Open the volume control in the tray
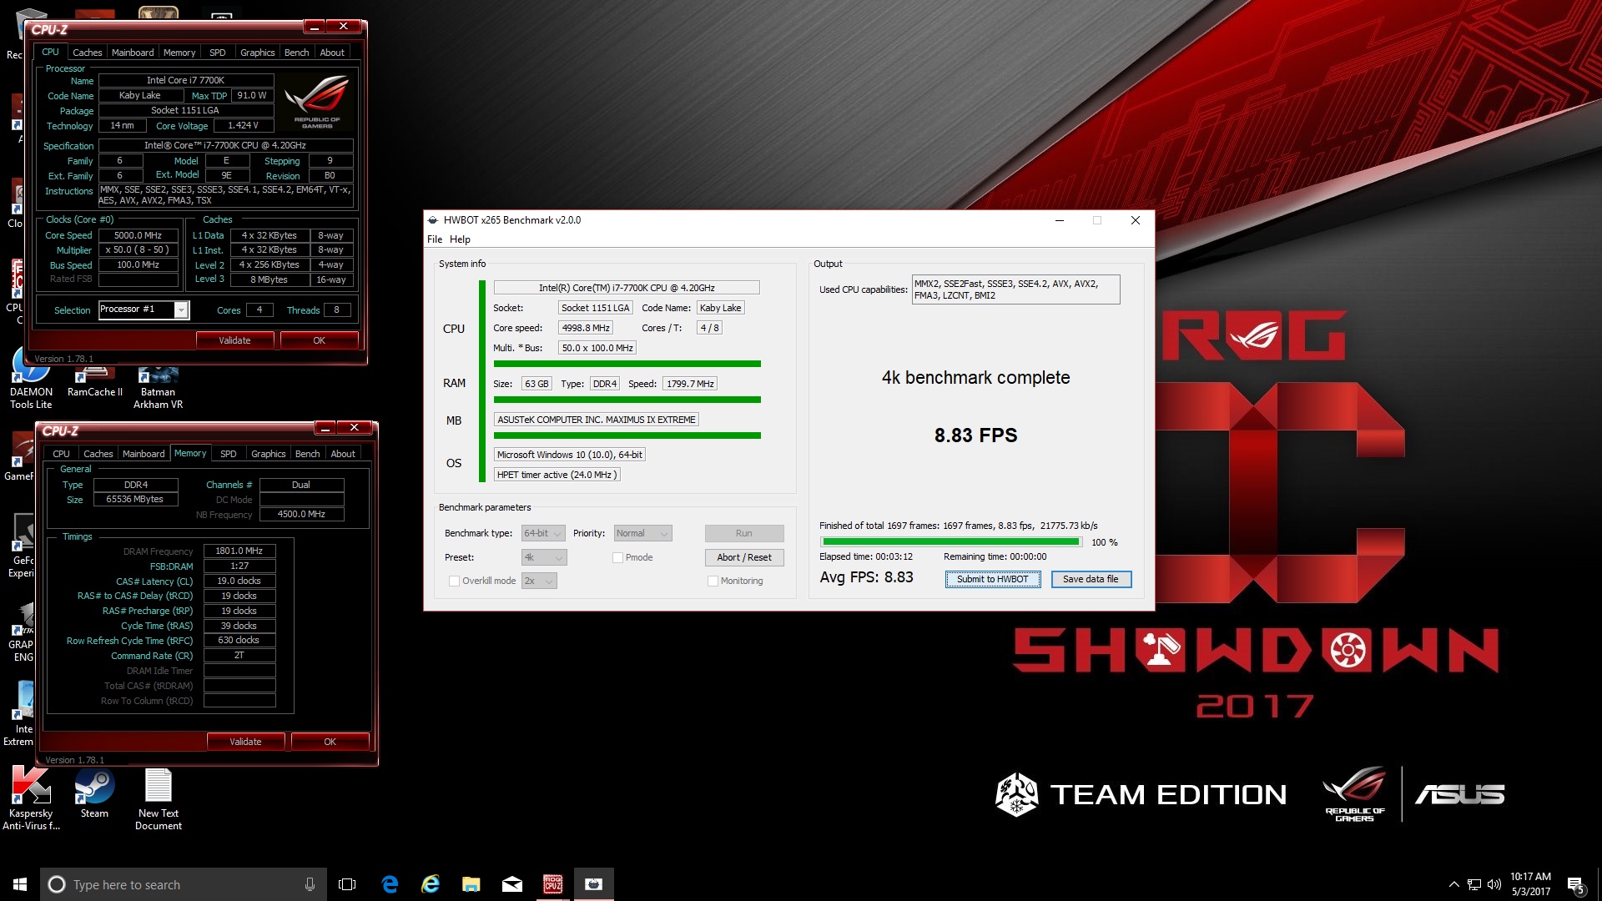Screen dimensions: 1602x901 click(x=1494, y=884)
